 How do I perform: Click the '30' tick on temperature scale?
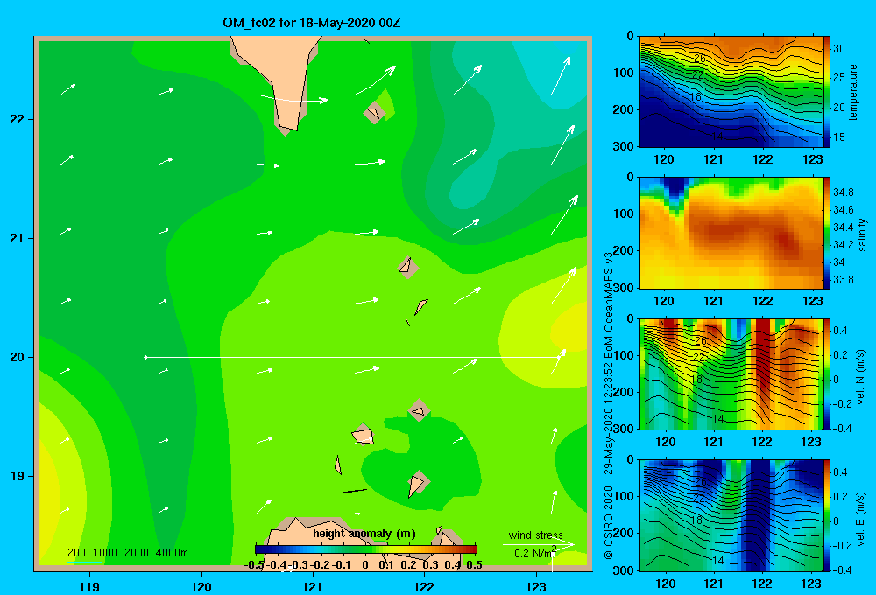[x=839, y=48]
